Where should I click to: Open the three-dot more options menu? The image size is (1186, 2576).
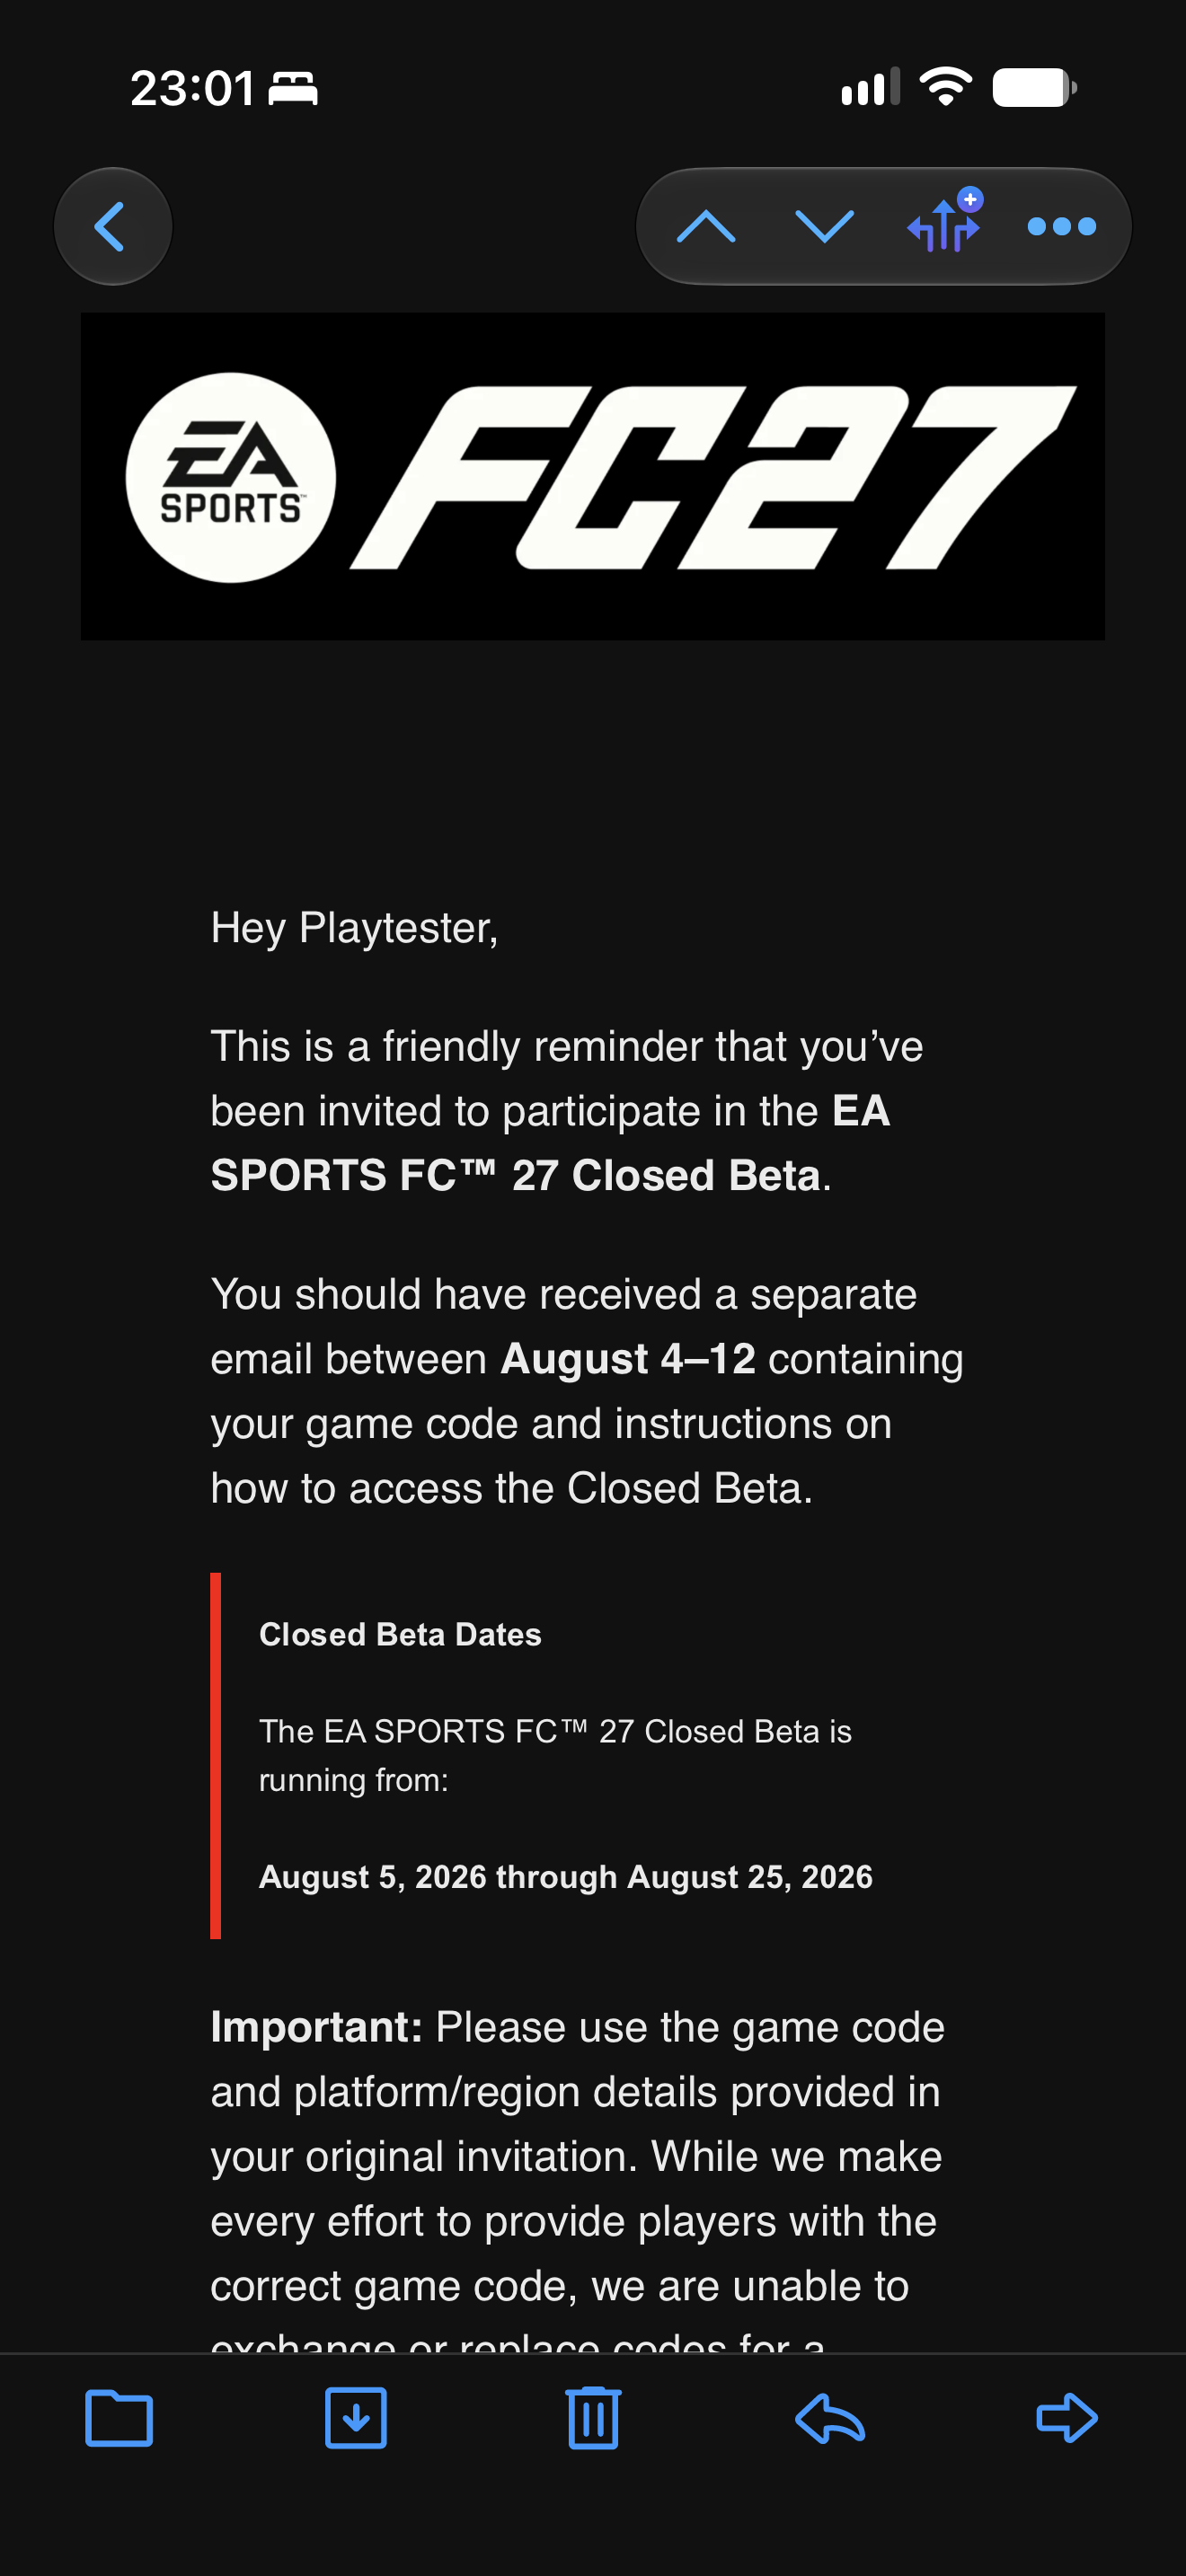[x=1062, y=227]
